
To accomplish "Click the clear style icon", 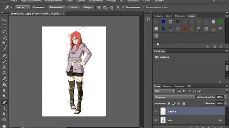I will (208, 47).
